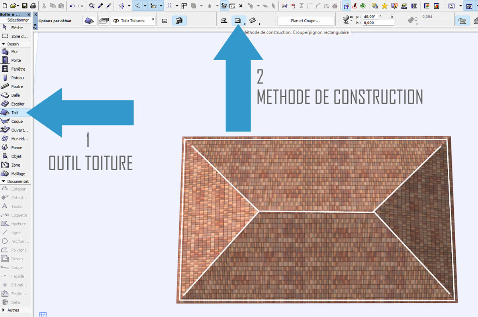Click the Save floppy disk icon
This screenshot has height=317, width=478.
pos(25,6)
